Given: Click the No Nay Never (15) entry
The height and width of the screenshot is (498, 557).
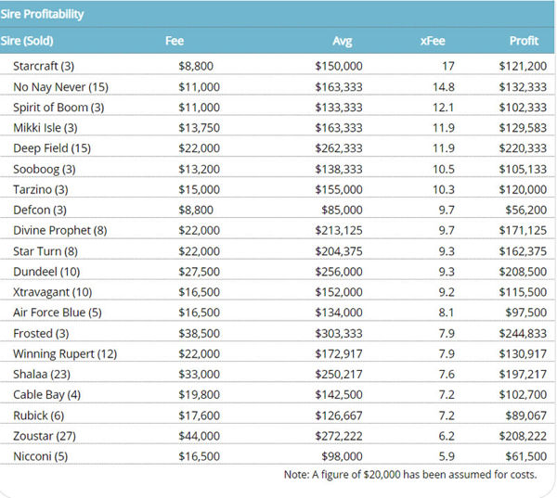Looking at the screenshot, I should [x=61, y=87].
